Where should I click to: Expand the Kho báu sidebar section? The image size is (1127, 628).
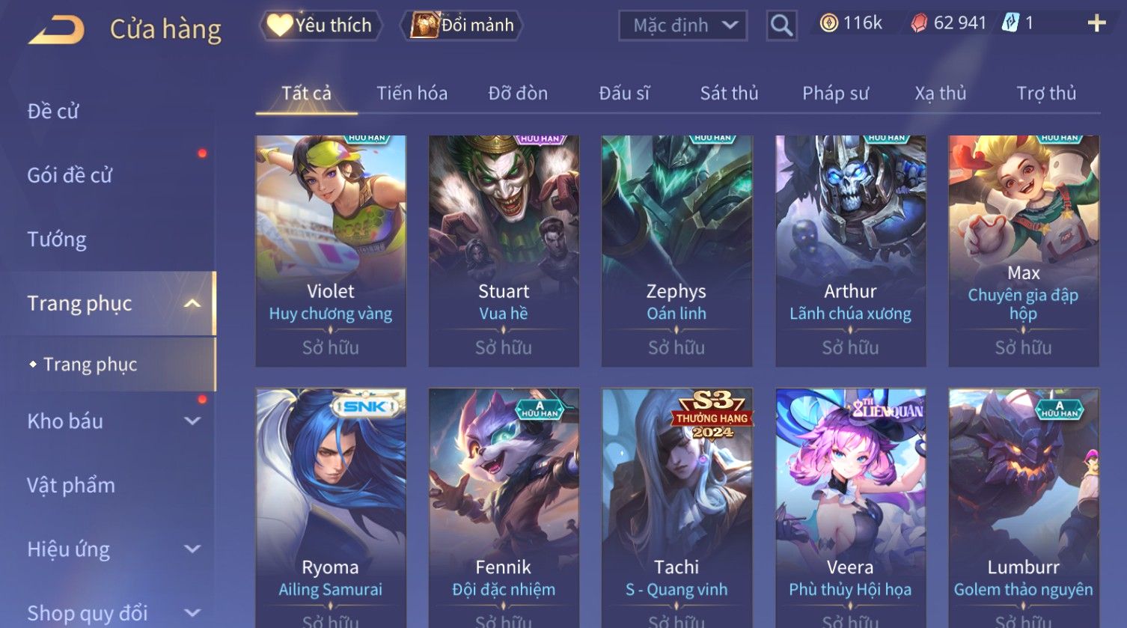click(x=192, y=421)
